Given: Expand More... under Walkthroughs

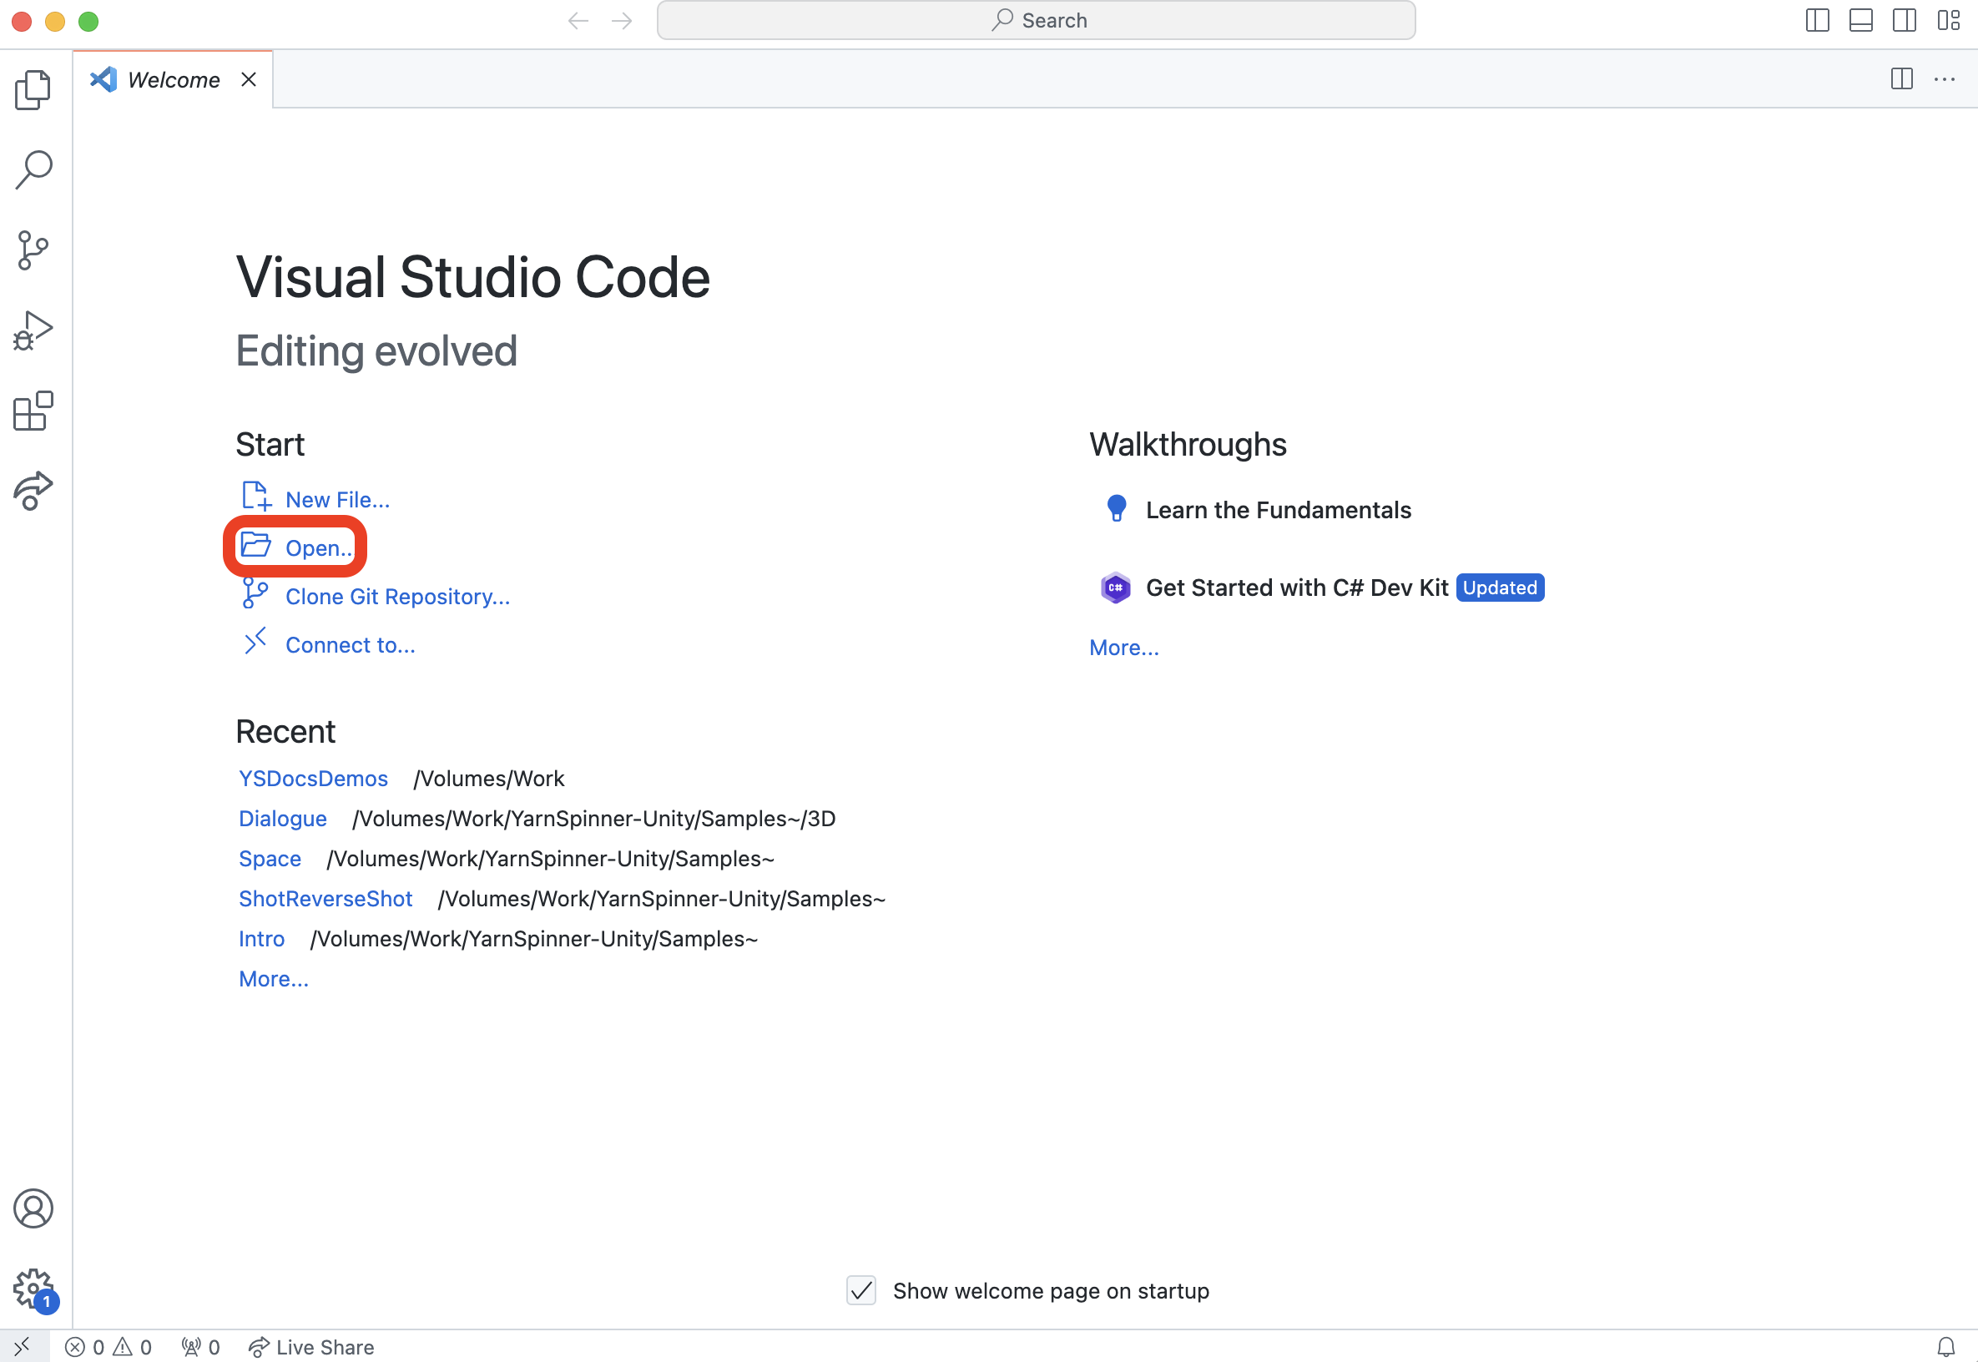Looking at the screenshot, I should [x=1124, y=648].
